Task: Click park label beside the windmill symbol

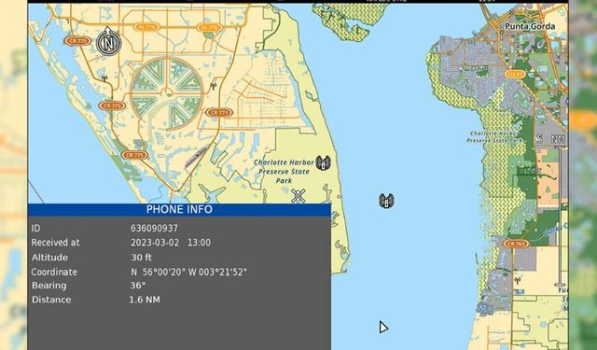Action: pos(284,172)
